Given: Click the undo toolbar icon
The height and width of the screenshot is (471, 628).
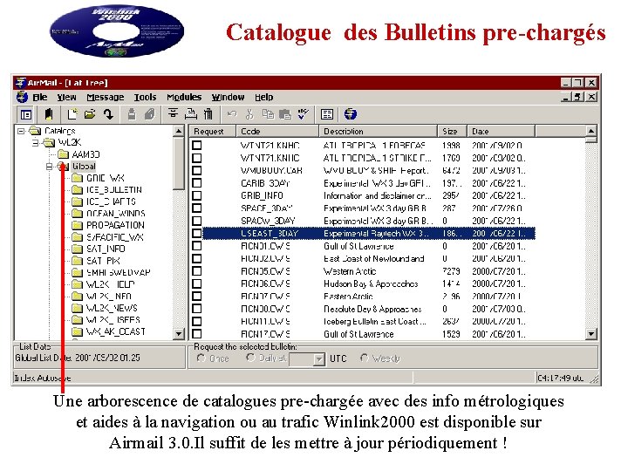Looking at the screenshot, I should tap(231, 114).
